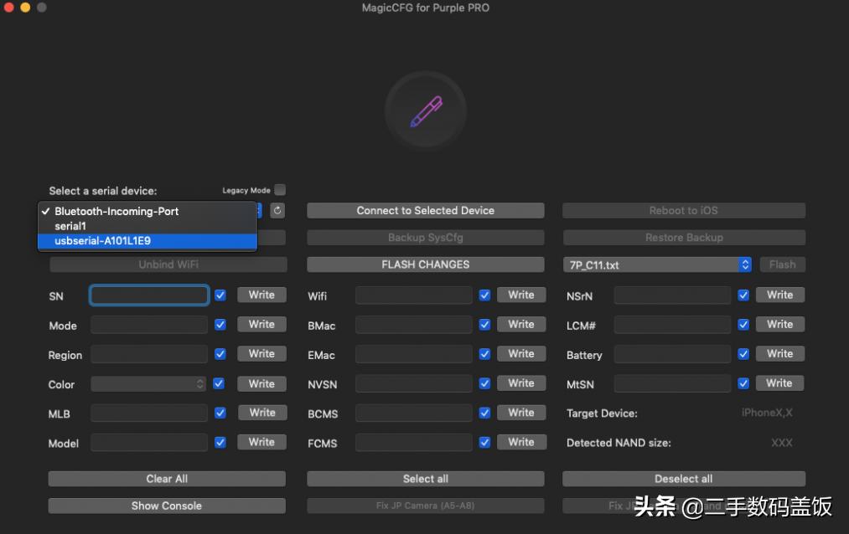The width and height of the screenshot is (849, 534).
Task: Enable the Legacy Mode checkbox
Action: click(279, 190)
